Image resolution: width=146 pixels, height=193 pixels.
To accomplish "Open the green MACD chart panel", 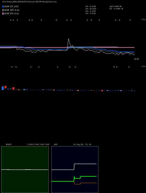I will coord(25,170).
